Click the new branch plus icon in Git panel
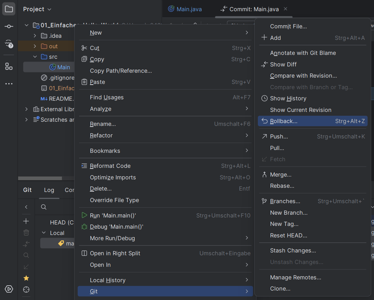 click(x=26, y=221)
